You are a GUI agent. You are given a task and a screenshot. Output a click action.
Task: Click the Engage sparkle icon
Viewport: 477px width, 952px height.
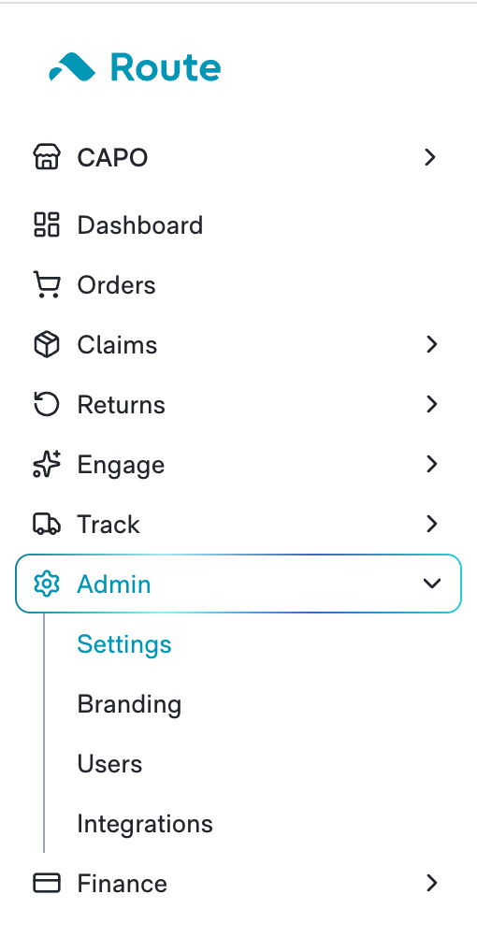47,465
